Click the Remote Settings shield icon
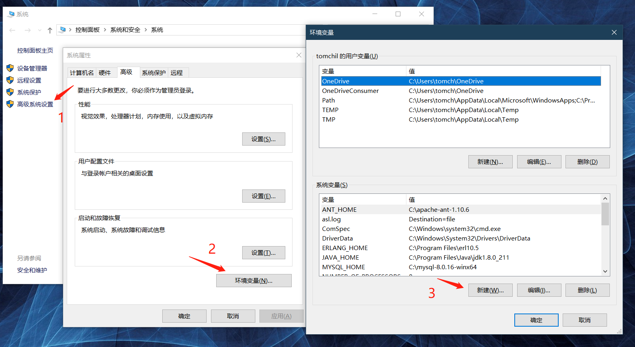 click(10, 80)
